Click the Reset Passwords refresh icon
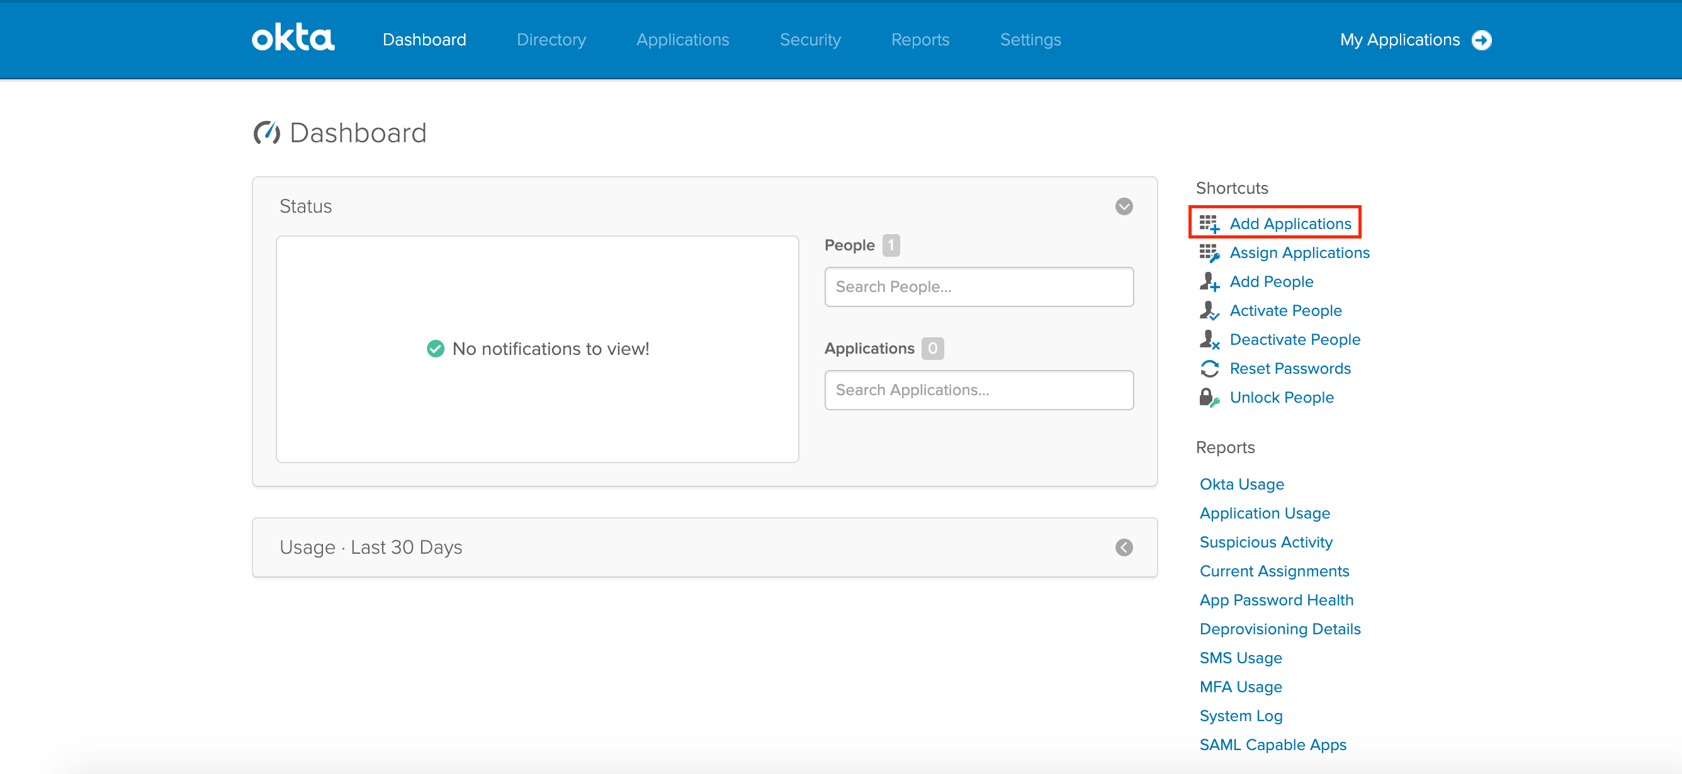 coord(1209,369)
